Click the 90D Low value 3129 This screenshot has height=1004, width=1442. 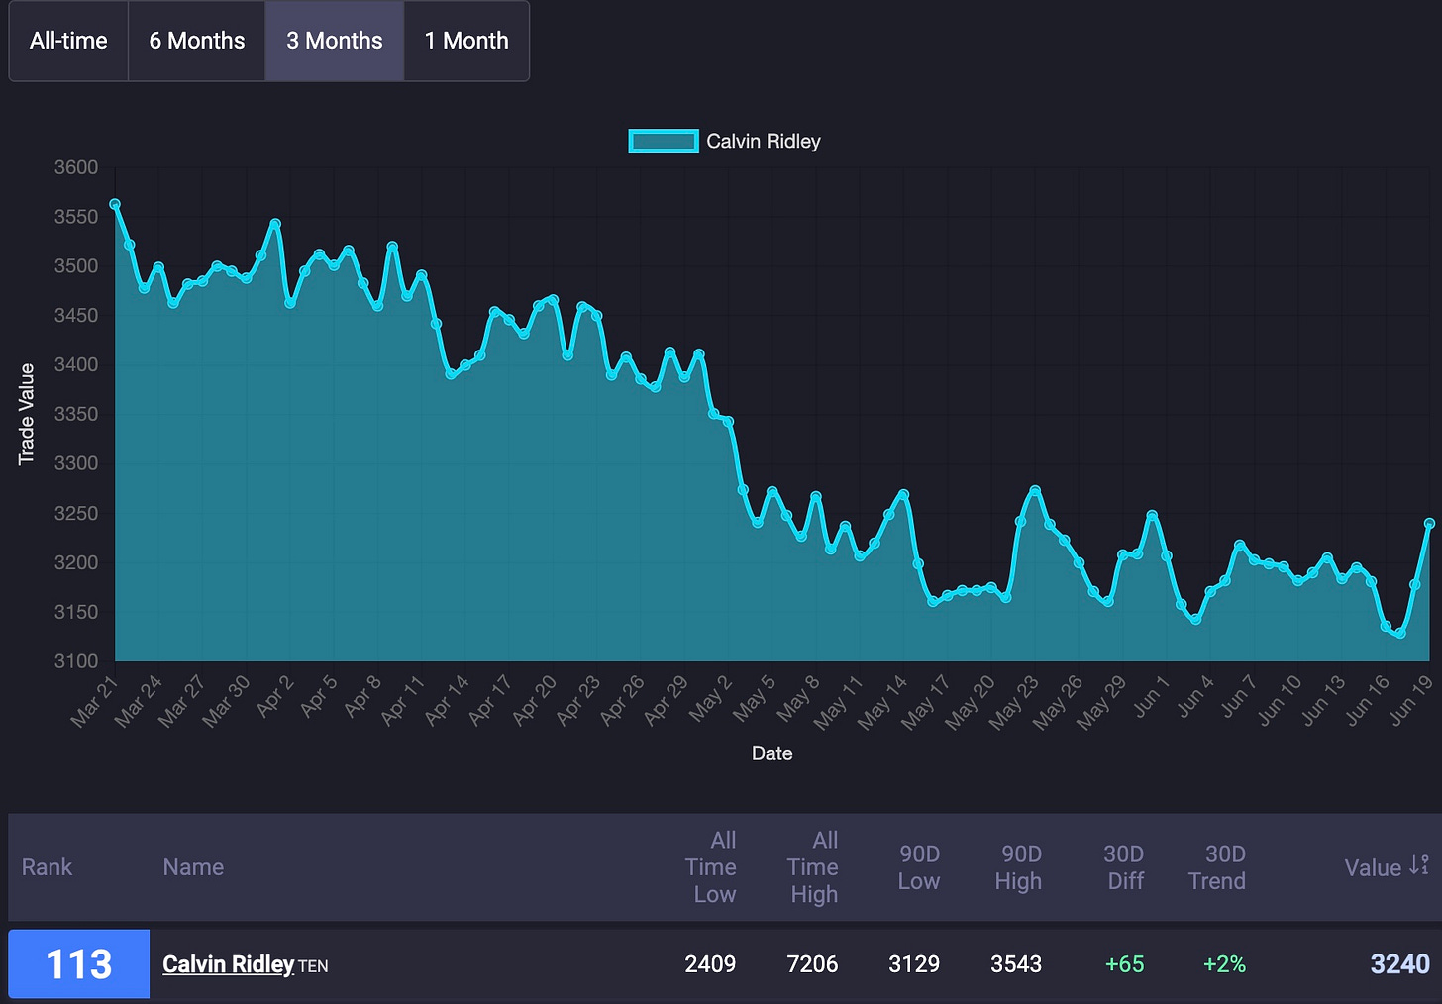[914, 964]
